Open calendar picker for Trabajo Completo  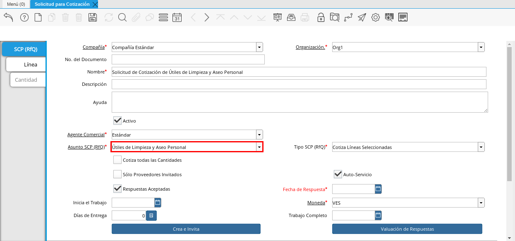tap(378, 215)
